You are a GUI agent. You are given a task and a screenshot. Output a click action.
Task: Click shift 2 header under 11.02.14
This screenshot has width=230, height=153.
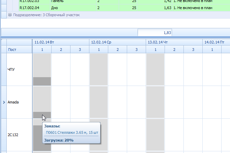pos(61,50)
